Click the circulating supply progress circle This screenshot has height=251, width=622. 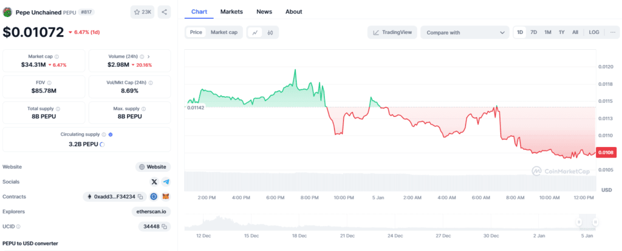click(x=102, y=145)
